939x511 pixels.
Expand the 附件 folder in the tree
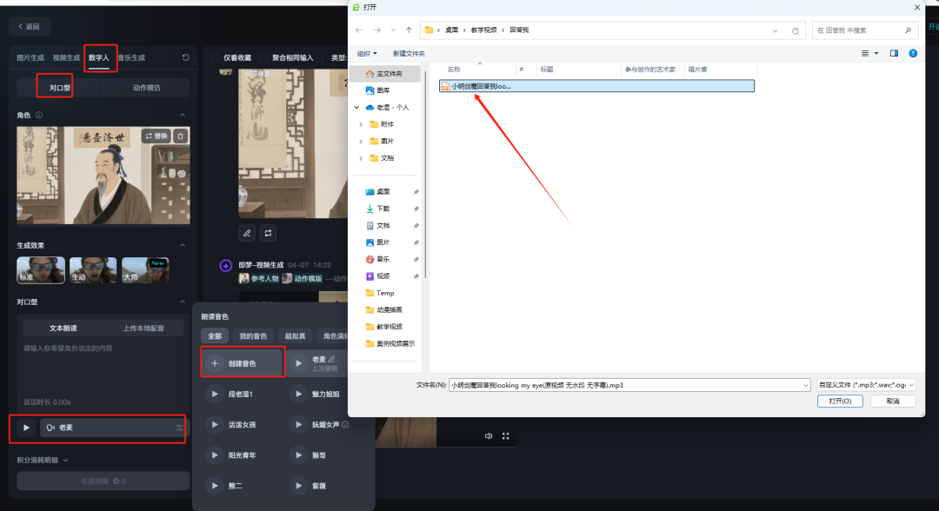(361, 124)
